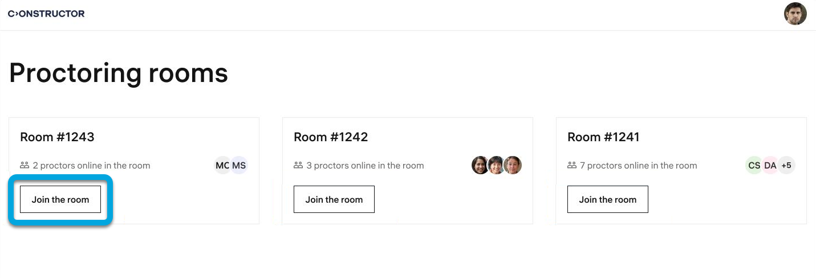Click the Room #1243 title
The height and width of the screenshot is (279, 816).
[57, 137]
